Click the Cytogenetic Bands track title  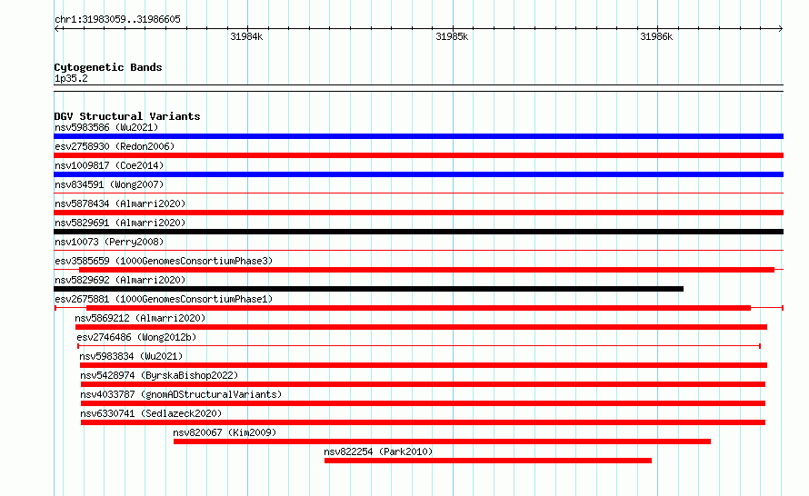[x=108, y=67]
